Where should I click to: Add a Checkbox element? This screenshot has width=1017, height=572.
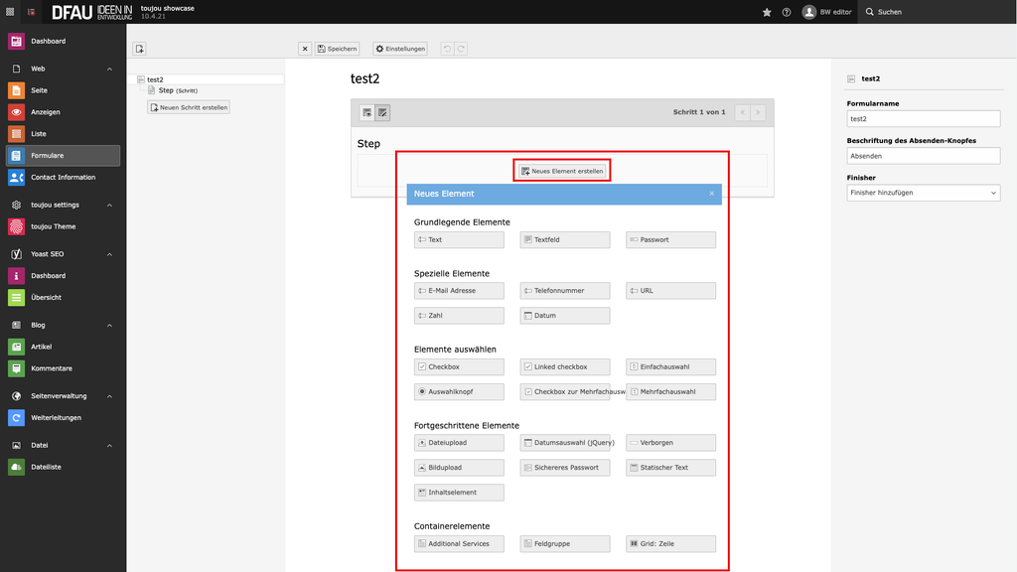[x=459, y=367]
